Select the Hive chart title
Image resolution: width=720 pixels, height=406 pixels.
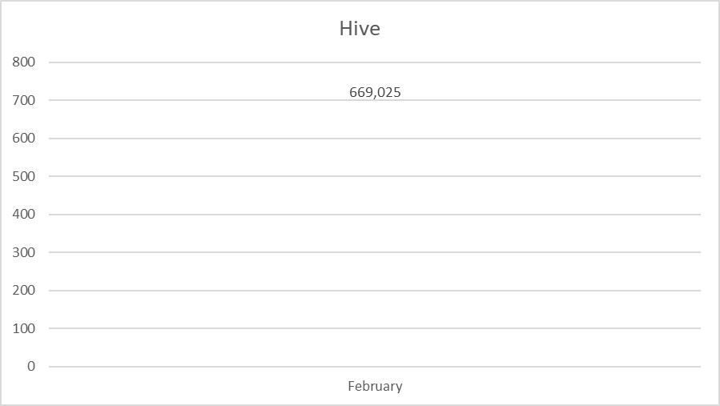[x=360, y=29]
